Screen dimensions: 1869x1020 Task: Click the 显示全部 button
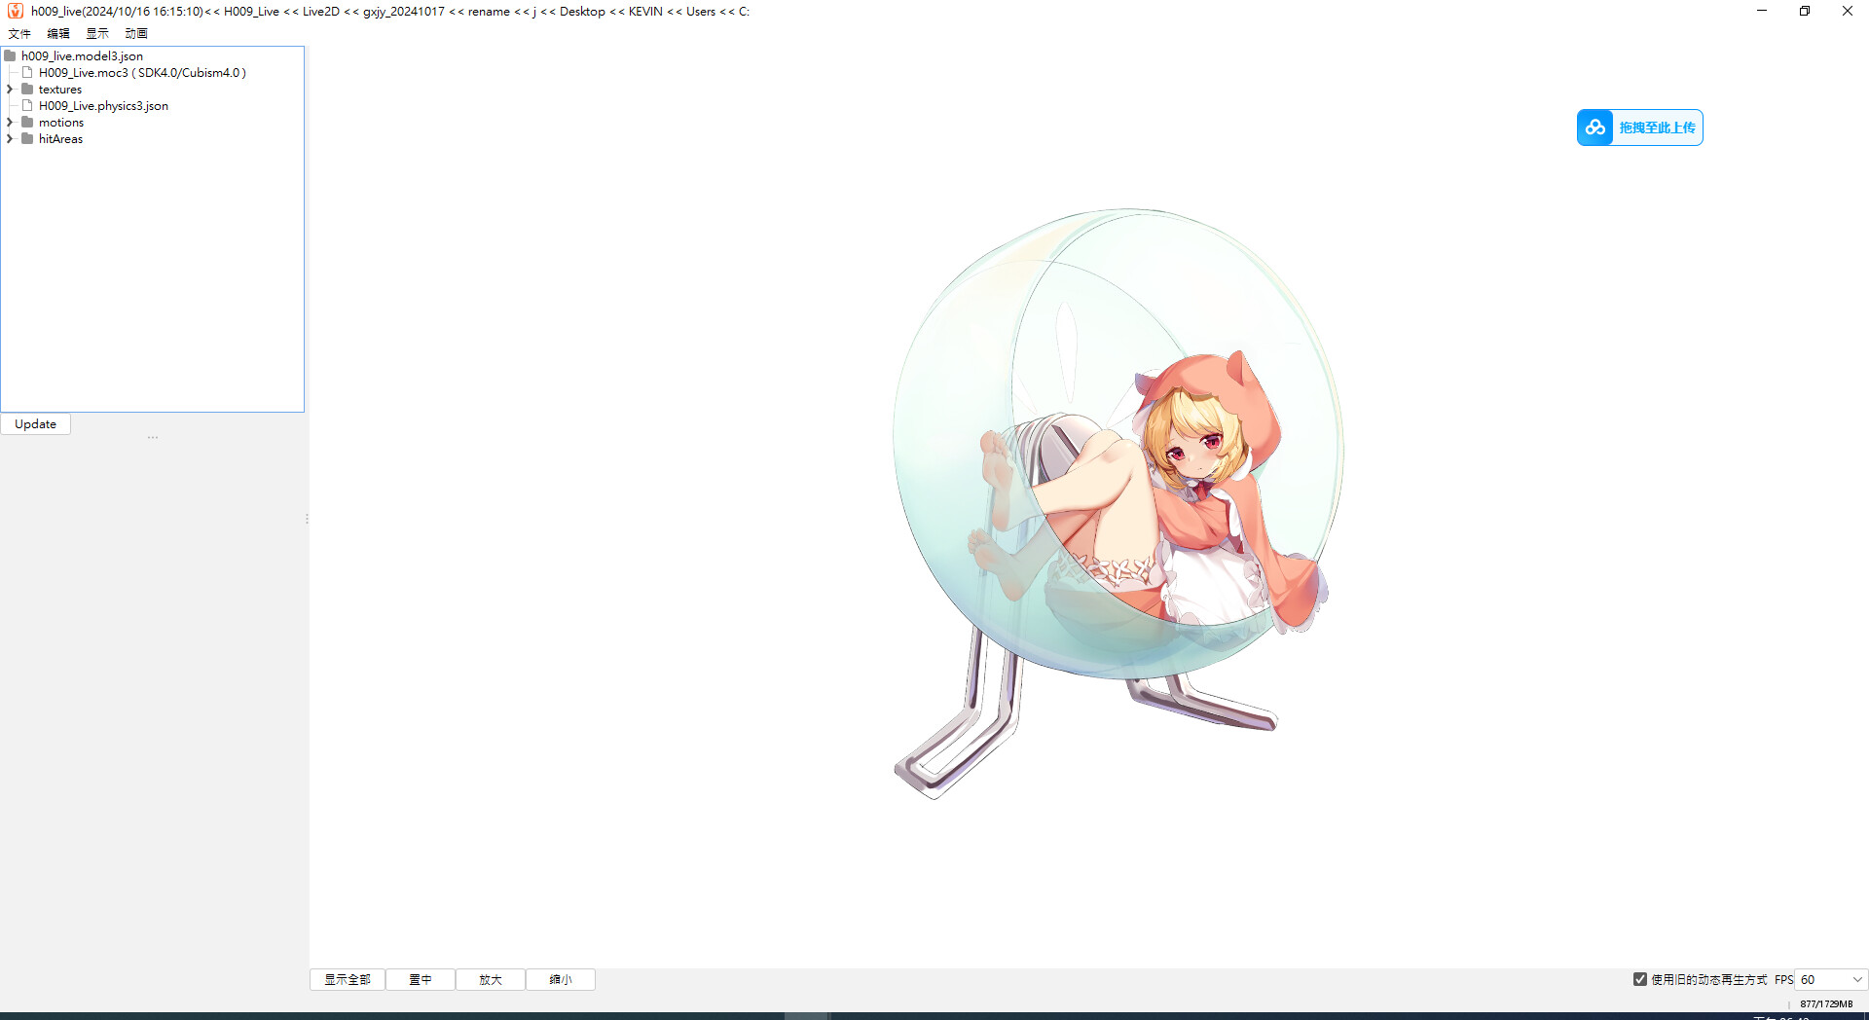(348, 980)
